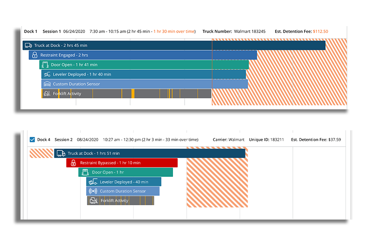373x249 pixels.
Task: Click sensor signal icon on Dock 4 Custom Duration Sensor
Action: [x=93, y=191]
